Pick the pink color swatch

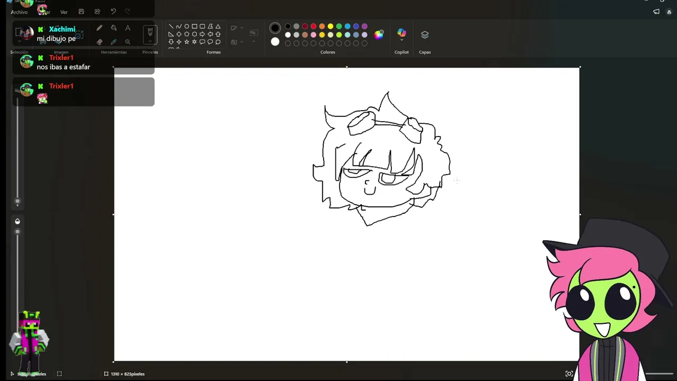(x=313, y=35)
